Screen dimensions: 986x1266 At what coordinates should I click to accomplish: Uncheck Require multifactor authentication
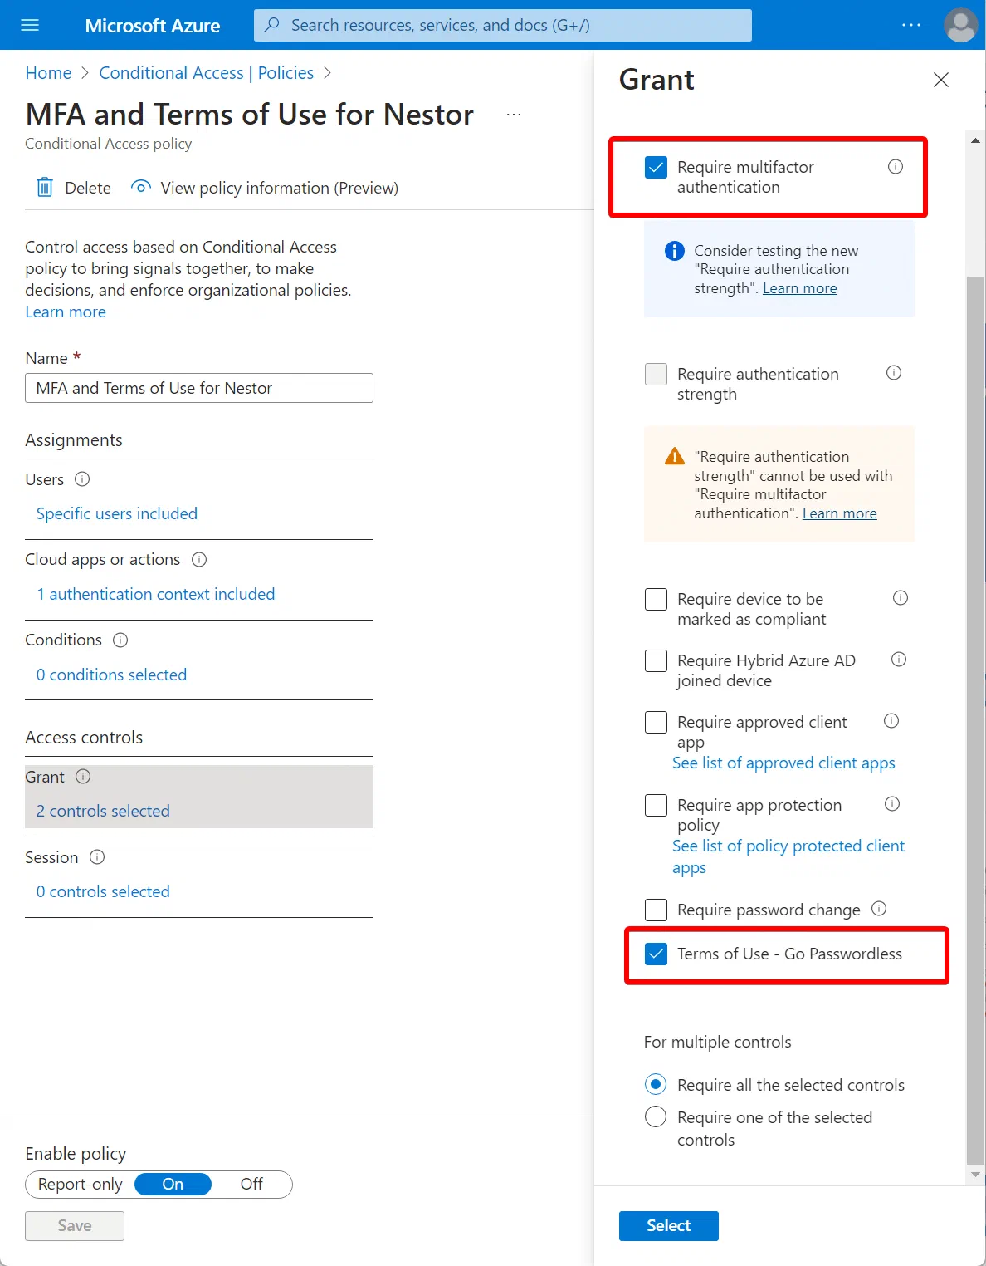[656, 167]
